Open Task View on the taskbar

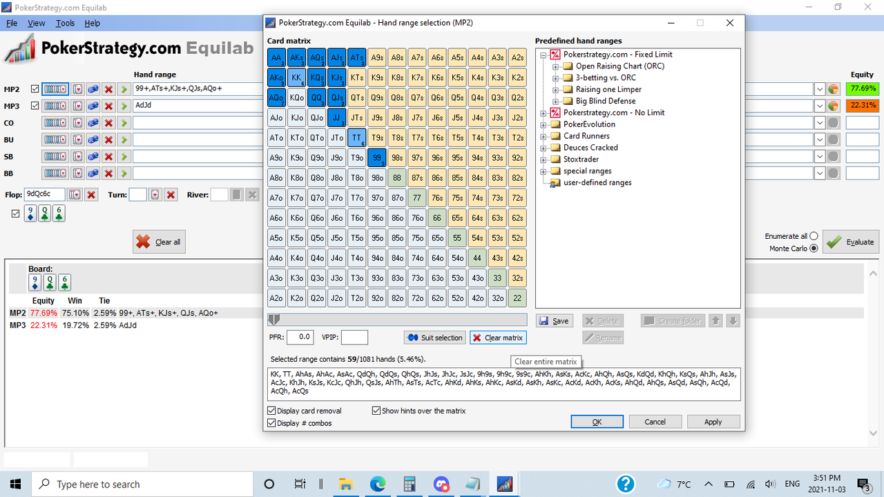pos(300,484)
